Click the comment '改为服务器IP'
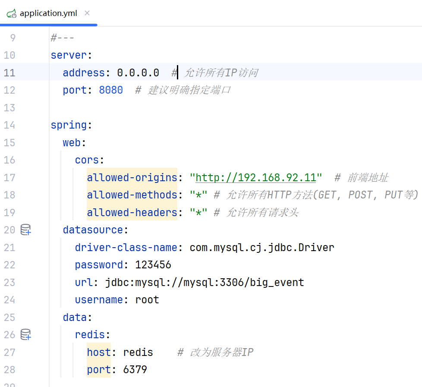The width and height of the screenshot is (422, 387). tap(221, 352)
